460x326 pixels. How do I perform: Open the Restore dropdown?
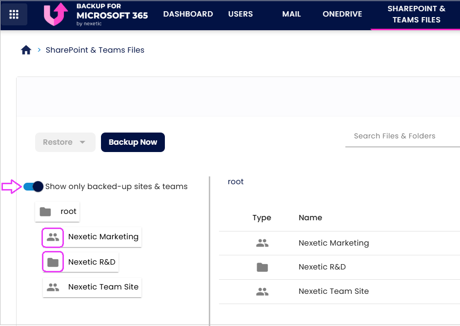click(x=65, y=142)
